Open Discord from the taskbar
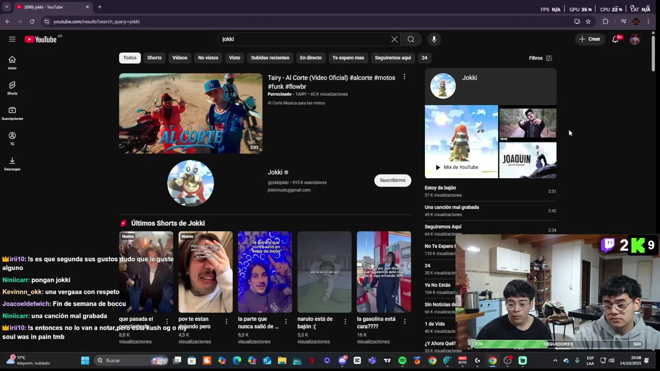This screenshot has height=371, width=660. (x=342, y=361)
